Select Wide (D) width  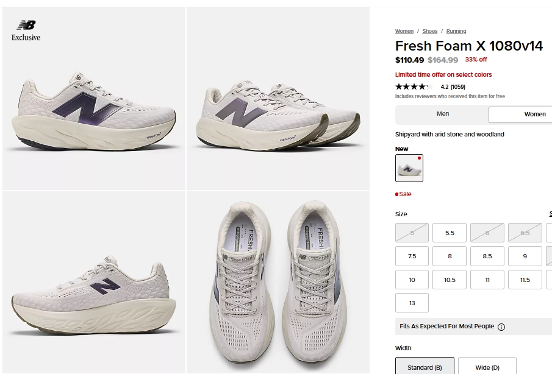487,367
